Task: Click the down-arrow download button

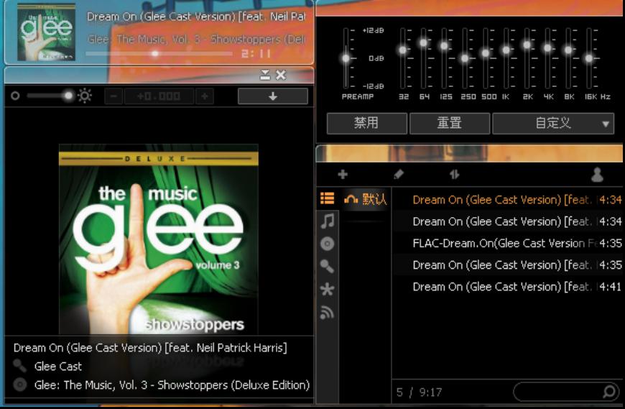Action: pyautogui.click(x=273, y=96)
